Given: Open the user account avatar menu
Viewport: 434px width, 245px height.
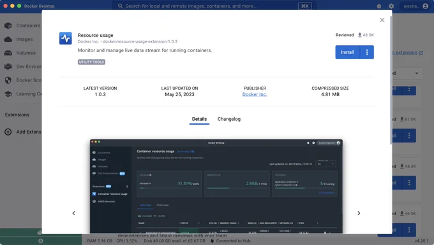Looking at the screenshot, I should pos(426,6).
